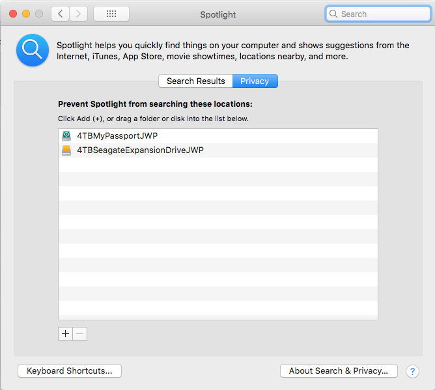
Task: Open the Help question mark button
Action: click(x=412, y=371)
